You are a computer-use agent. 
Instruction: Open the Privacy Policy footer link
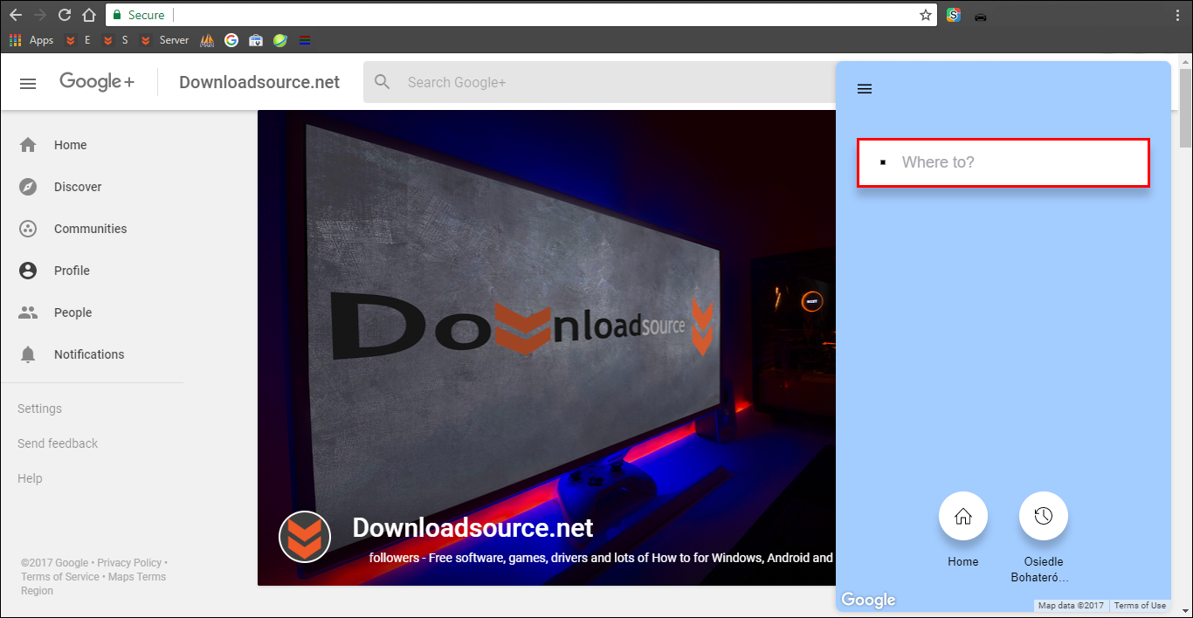[x=129, y=563]
